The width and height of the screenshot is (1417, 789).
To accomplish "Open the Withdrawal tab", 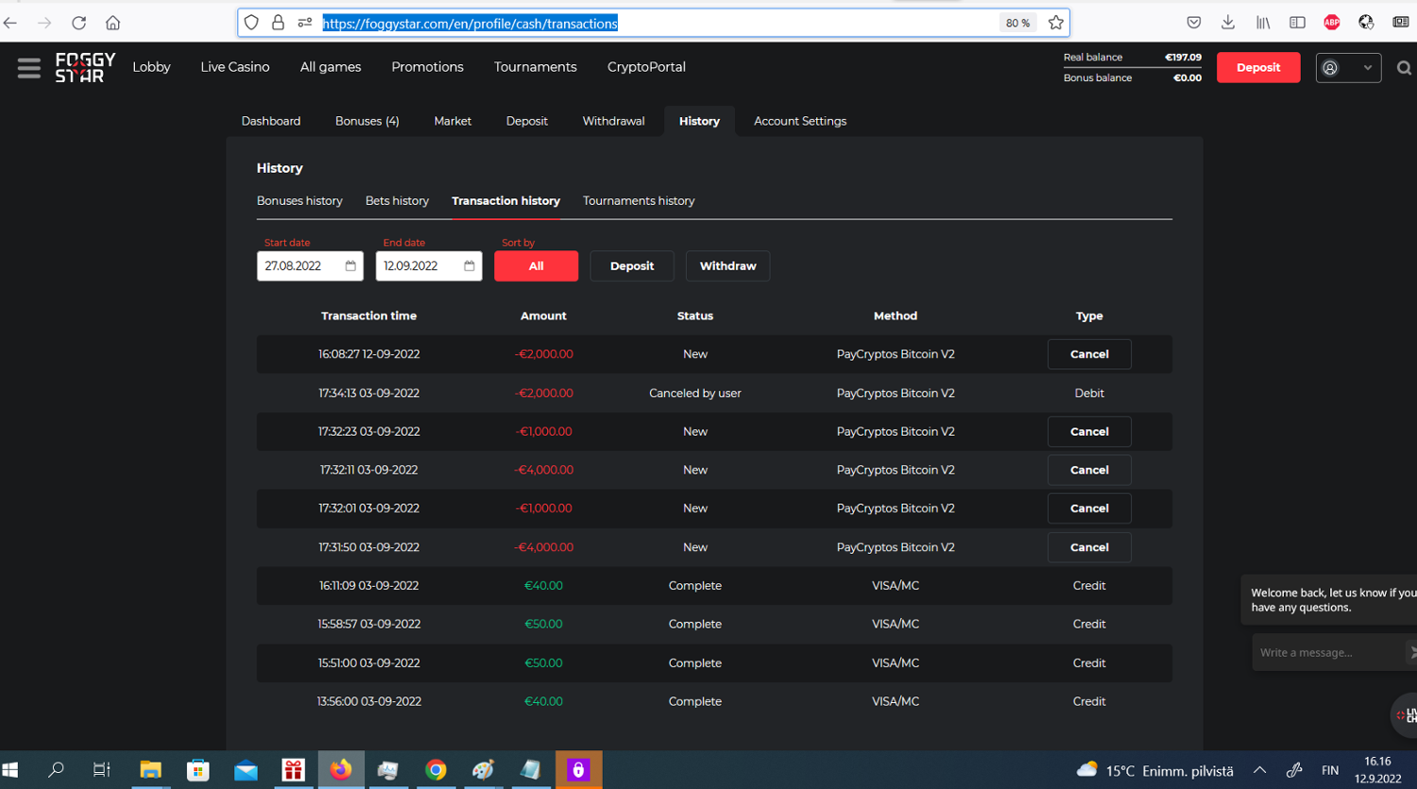I will pos(613,121).
